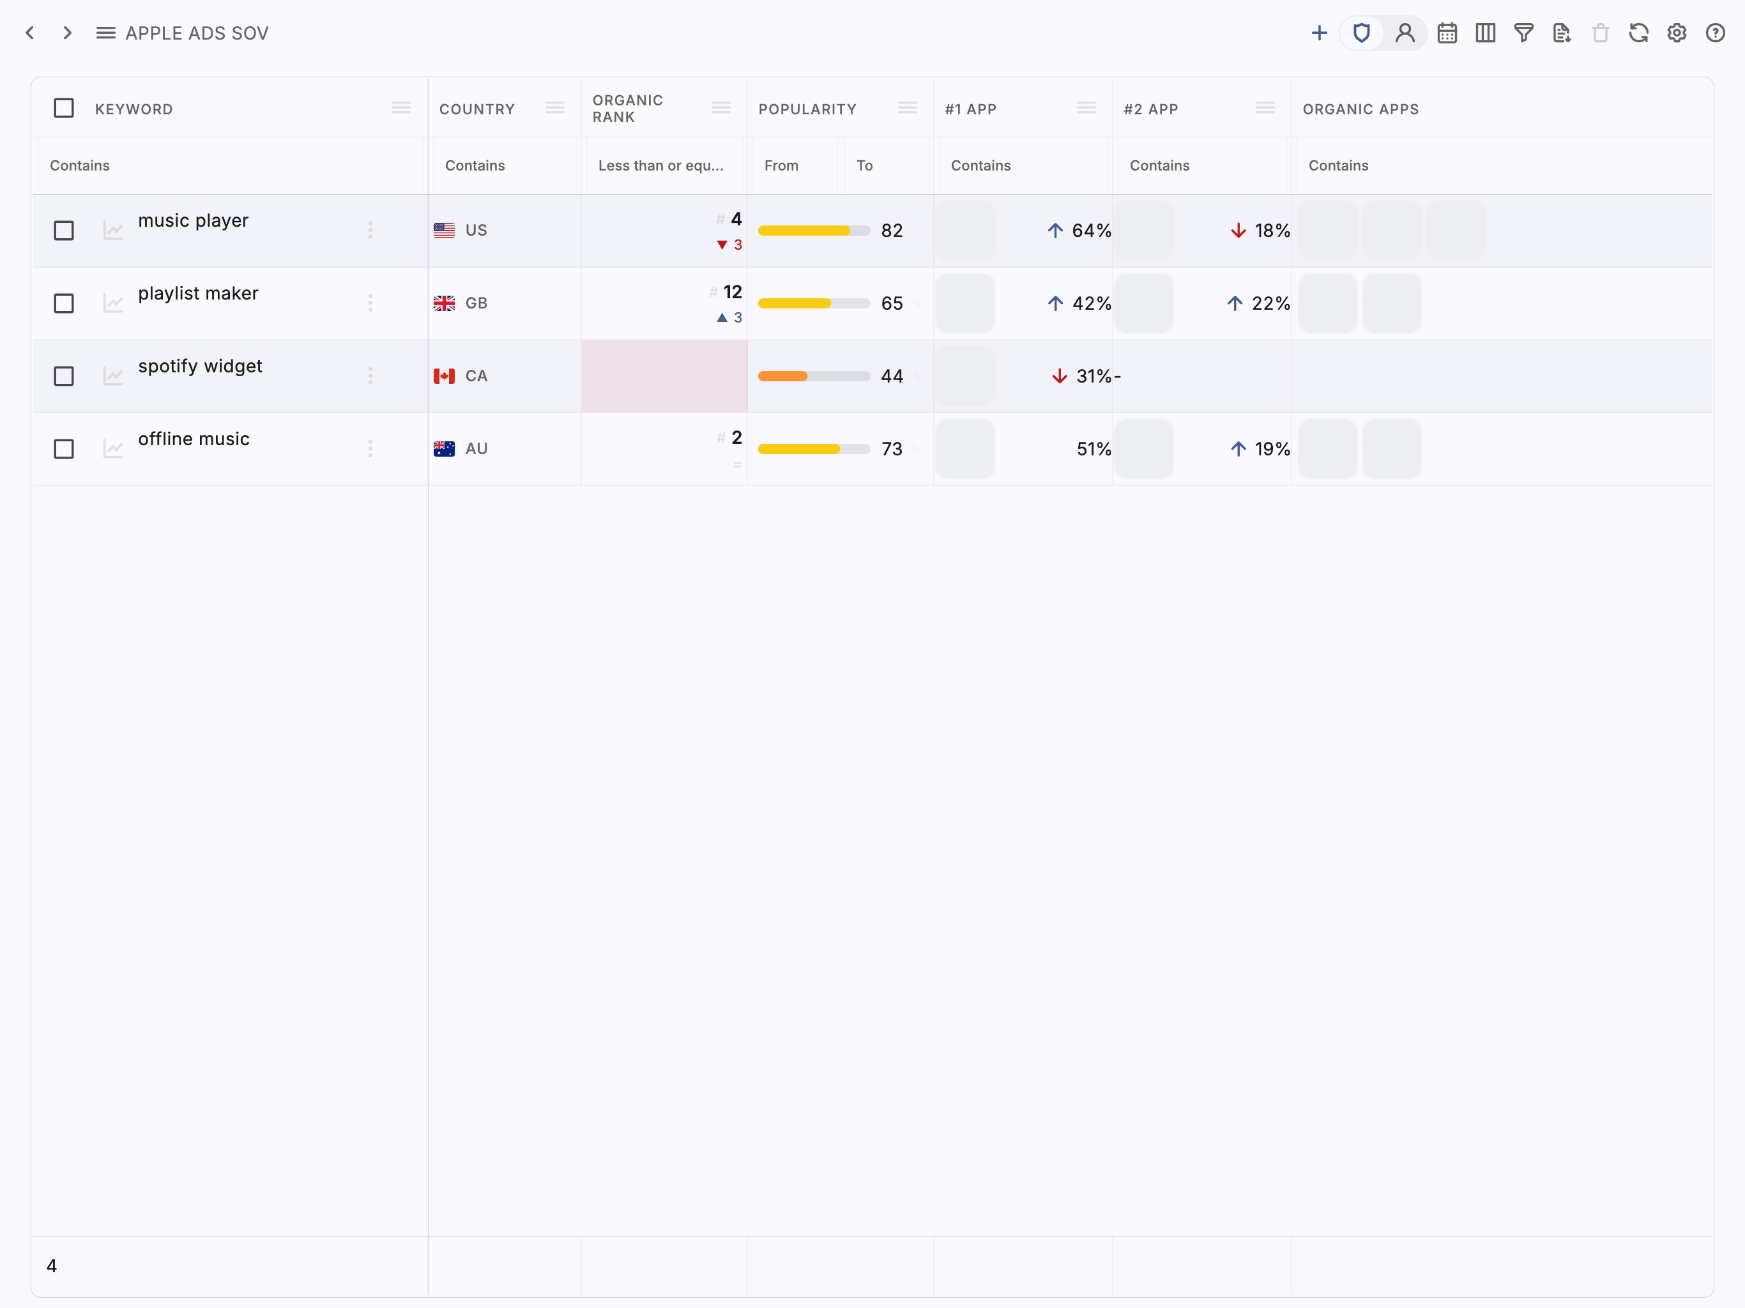The width and height of the screenshot is (1745, 1308).
Task: Select the 'music player' keyword text
Action: [x=194, y=221]
